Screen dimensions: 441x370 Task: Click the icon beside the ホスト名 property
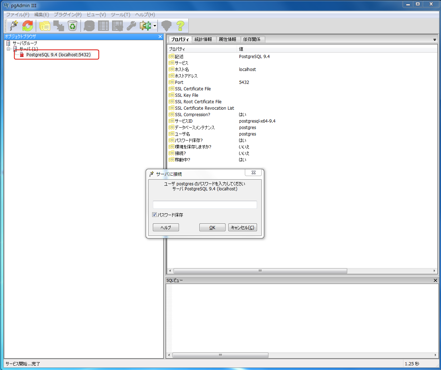click(171, 70)
